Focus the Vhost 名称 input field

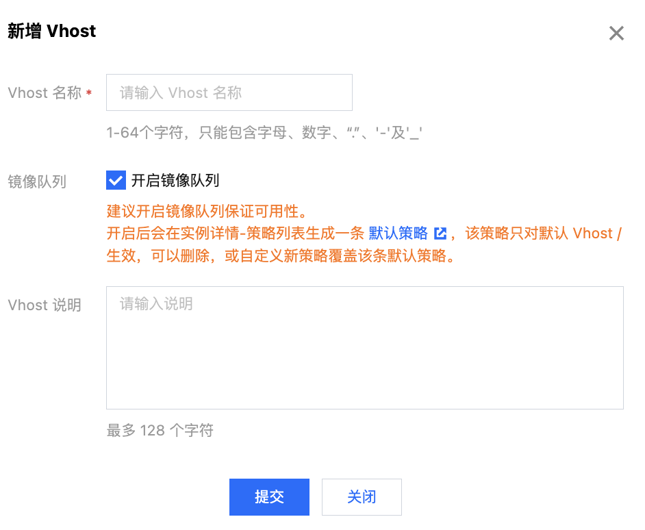click(x=229, y=92)
